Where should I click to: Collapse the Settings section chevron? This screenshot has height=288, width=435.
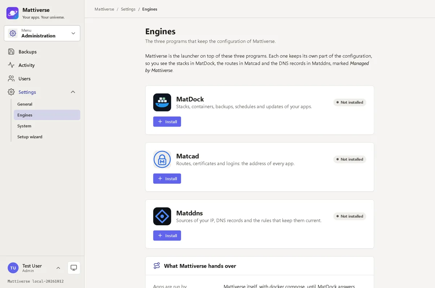[73, 92]
